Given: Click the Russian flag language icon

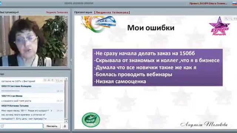Looking at the screenshot, I should coord(234,3).
